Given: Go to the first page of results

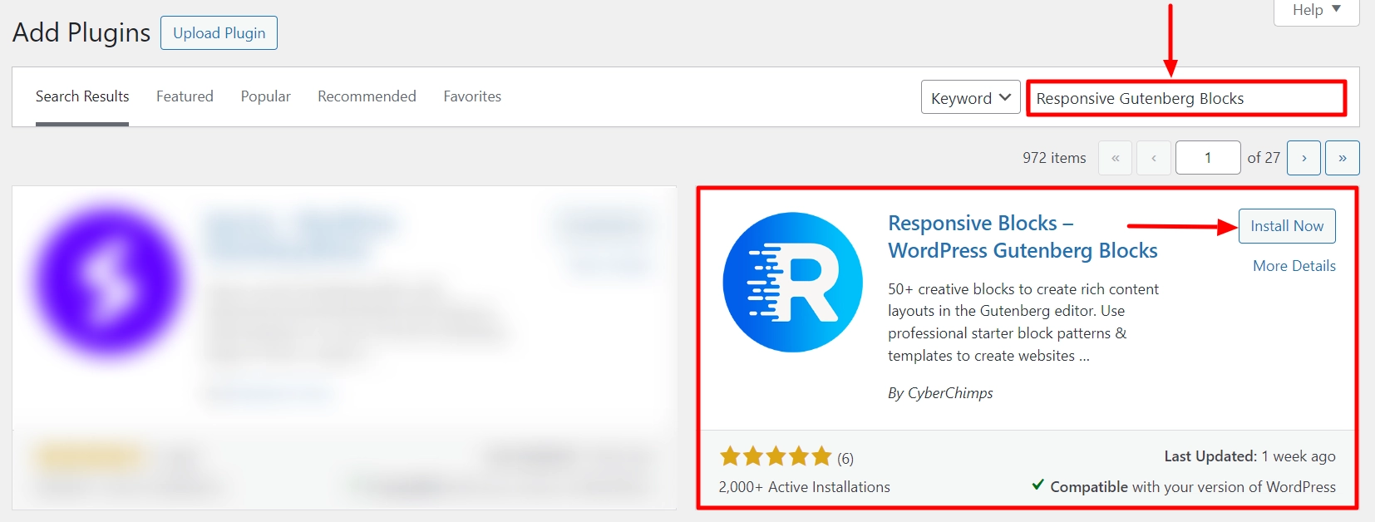Looking at the screenshot, I should [1115, 158].
